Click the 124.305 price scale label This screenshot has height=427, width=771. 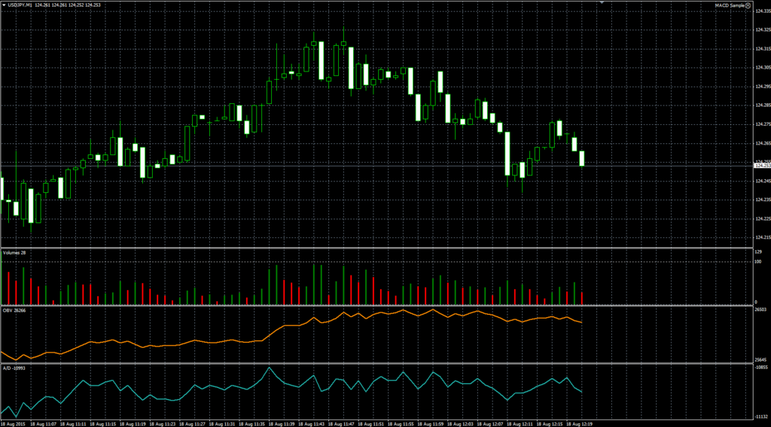(x=762, y=68)
